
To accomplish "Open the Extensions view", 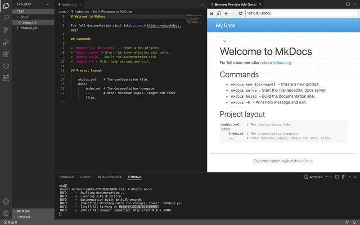I will (x=6, y=54).
